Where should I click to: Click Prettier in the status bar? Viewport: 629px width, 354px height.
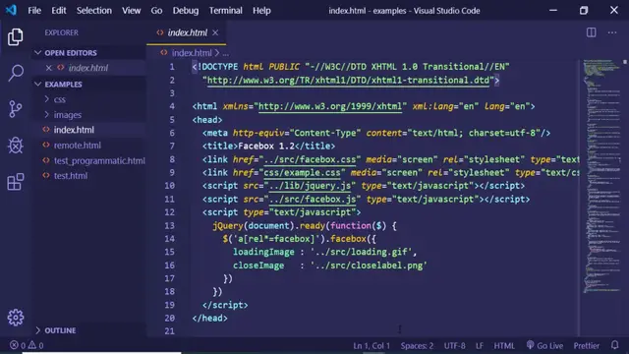pyautogui.click(x=586, y=345)
